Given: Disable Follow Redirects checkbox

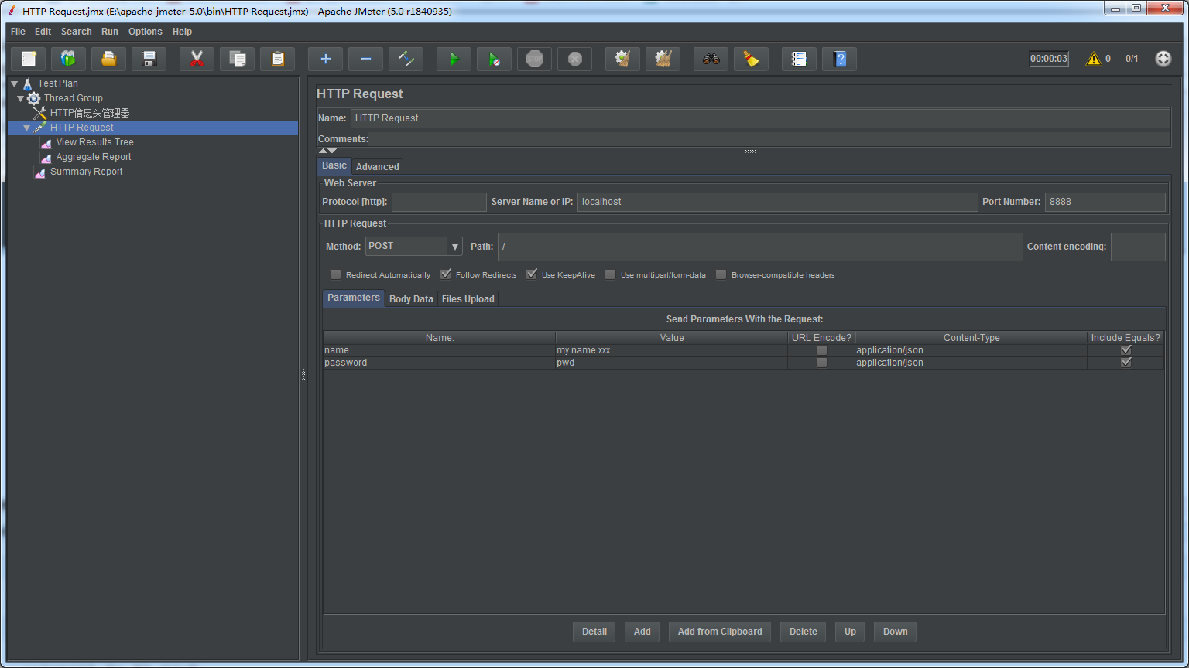Looking at the screenshot, I should tap(446, 274).
